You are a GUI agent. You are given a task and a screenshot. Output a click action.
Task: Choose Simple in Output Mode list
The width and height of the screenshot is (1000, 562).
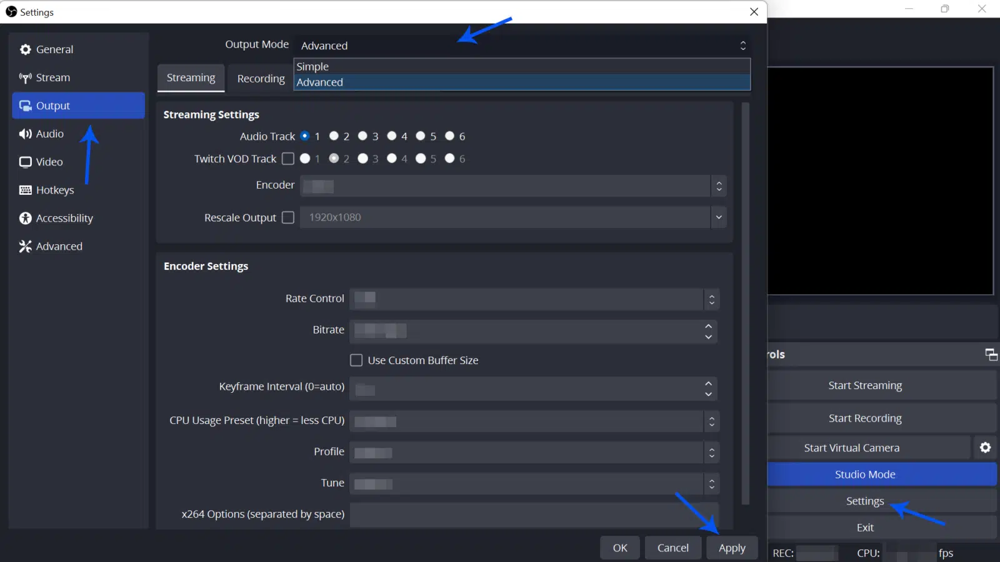click(522, 66)
